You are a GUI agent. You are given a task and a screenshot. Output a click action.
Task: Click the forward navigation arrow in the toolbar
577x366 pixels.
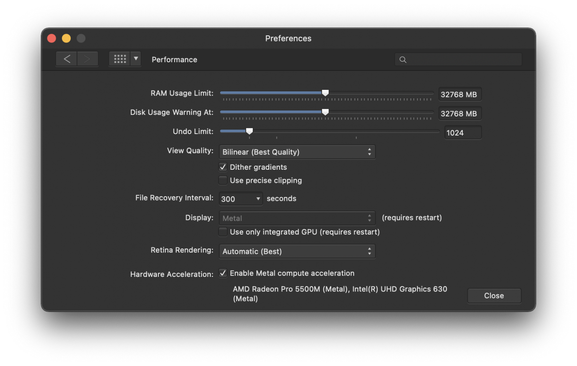tap(88, 58)
